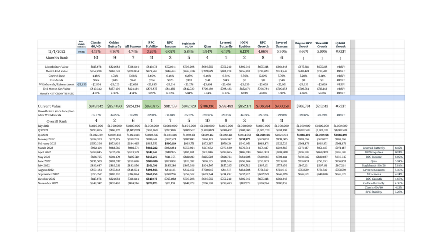Click the green 6.02% cell under RPC Income
Image resolution: width=442 pixels, height=232 pixels.
pyautogui.click(x=170, y=52)
